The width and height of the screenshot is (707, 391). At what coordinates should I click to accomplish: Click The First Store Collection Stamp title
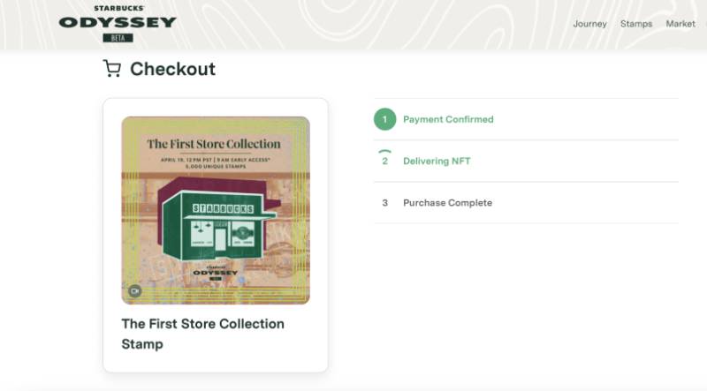click(x=203, y=334)
